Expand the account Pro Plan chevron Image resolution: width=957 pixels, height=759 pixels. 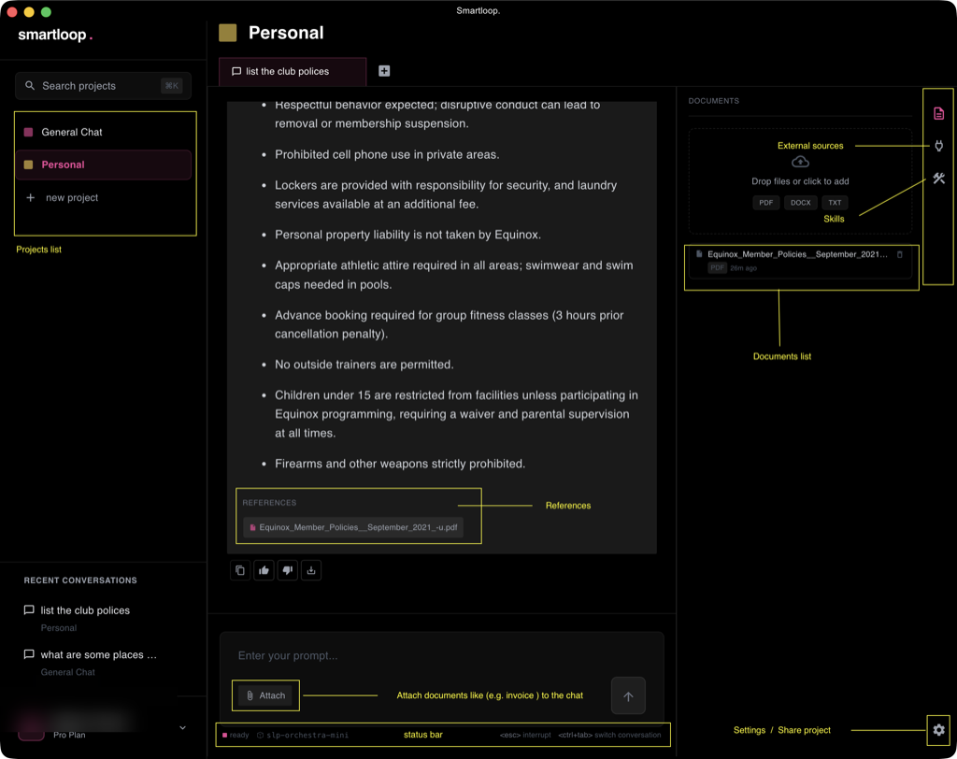tap(182, 727)
